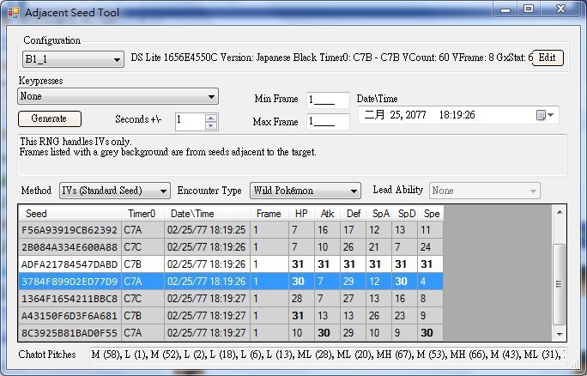Open the Encounter Type Wild Pokémon dropdown
The image size is (587, 376).
point(306,191)
